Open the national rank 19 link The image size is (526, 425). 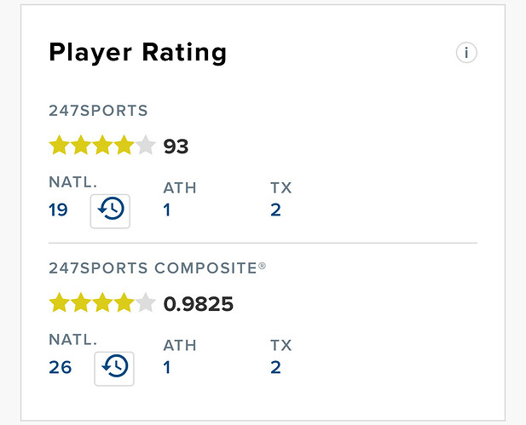coord(58,209)
